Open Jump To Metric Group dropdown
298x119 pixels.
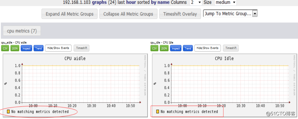[230, 14]
